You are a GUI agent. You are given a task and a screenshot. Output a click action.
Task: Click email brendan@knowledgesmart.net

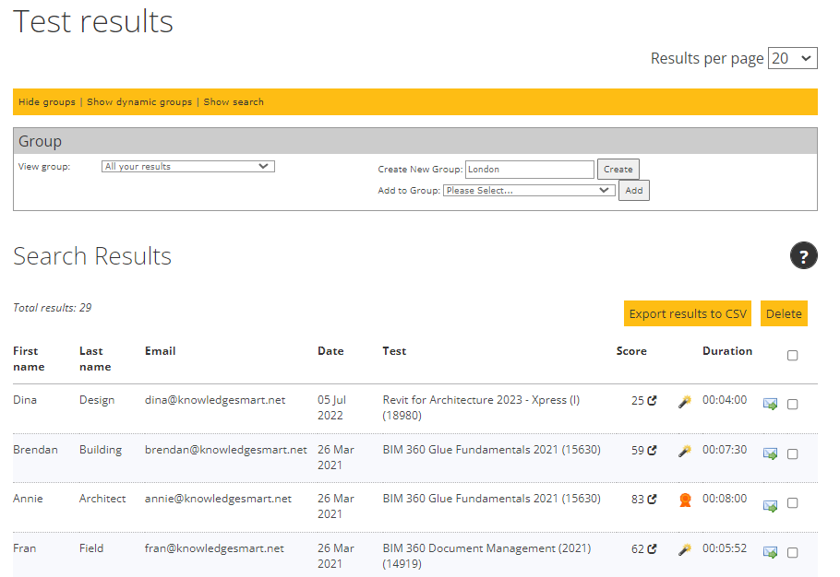[x=226, y=450]
